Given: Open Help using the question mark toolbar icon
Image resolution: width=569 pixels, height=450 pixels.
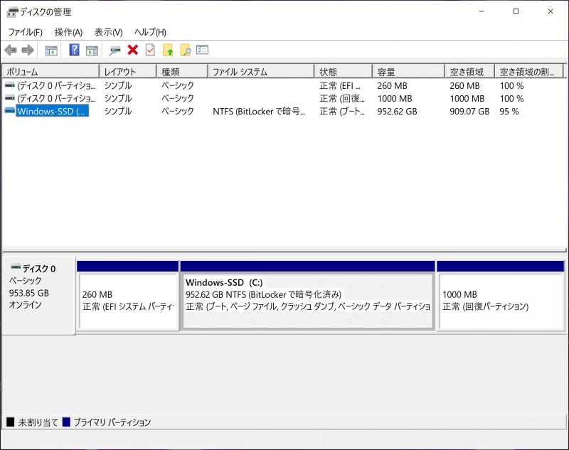Looking at the screenshot, I should click(73, 50).
